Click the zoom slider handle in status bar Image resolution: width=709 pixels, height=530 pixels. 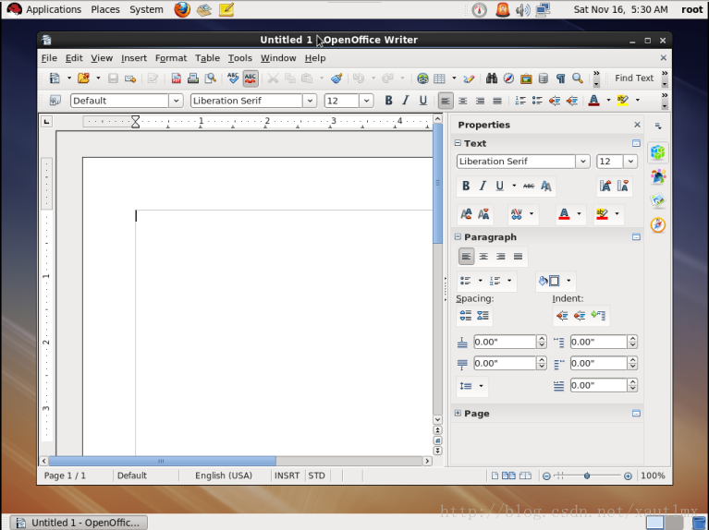(x=587, y=476)
